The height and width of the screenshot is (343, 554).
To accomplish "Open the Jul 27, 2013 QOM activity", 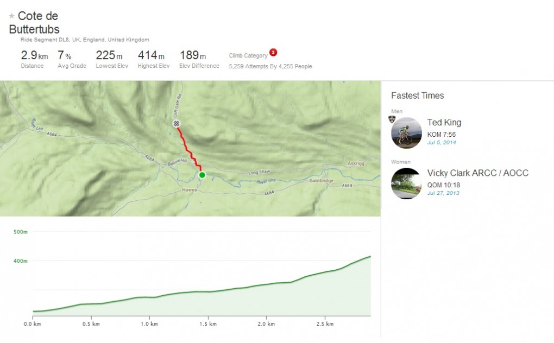I will point(443,193).
